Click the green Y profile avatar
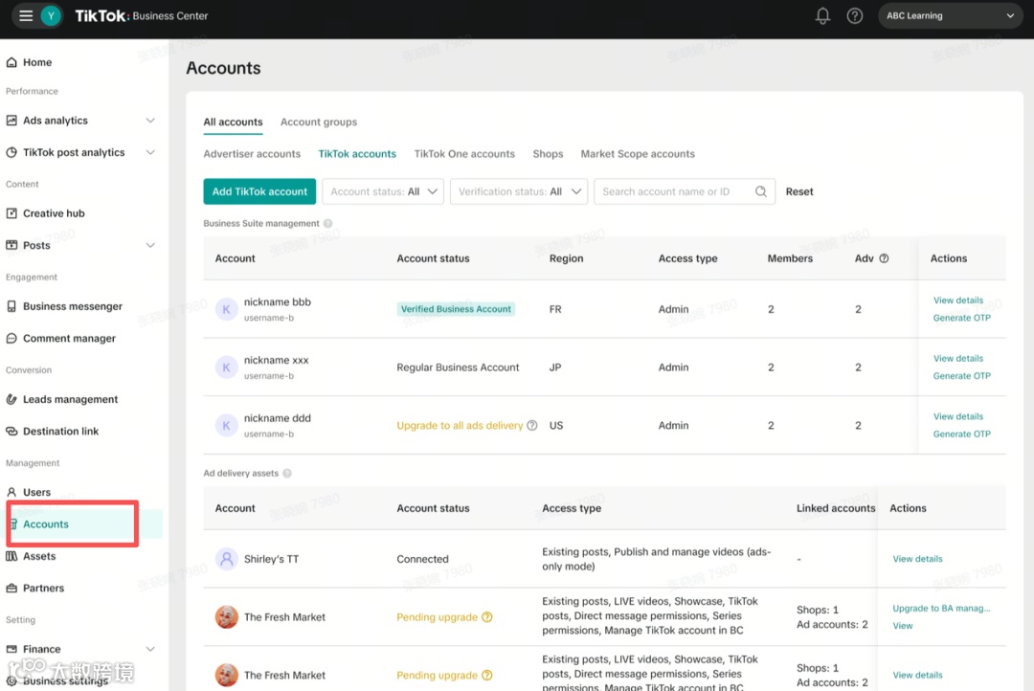1034x691 pixels. click(51, 15)
